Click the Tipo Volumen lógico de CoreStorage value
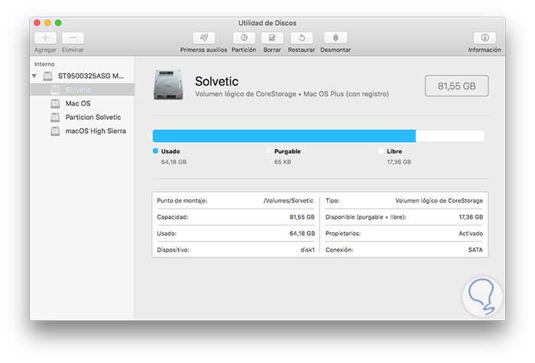 tap(439, 200)
